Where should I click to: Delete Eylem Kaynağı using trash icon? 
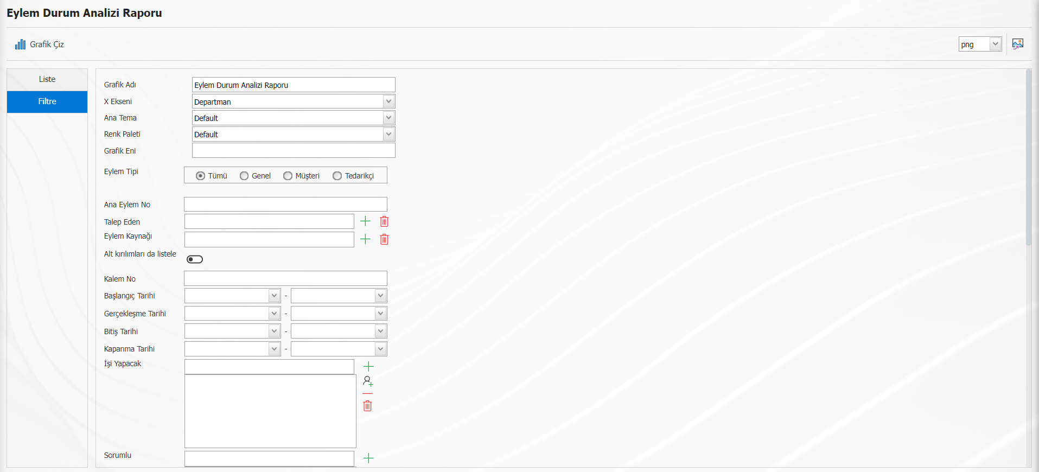pos(384,239)
